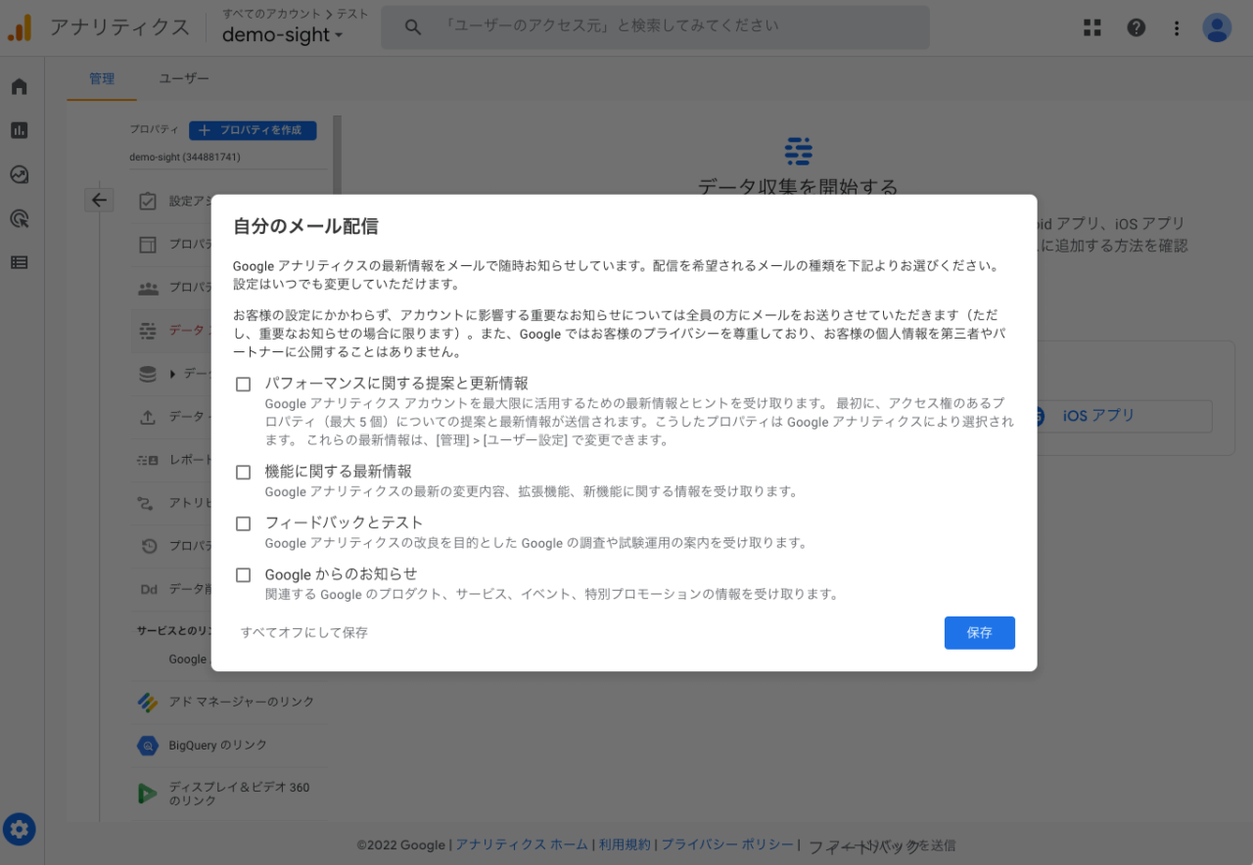This screenshot has width=1253, height=865.
Task: Click the user account avatar
Action: (1217, 27)
